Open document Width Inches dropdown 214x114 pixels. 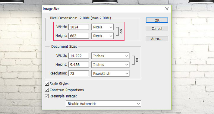110,56
